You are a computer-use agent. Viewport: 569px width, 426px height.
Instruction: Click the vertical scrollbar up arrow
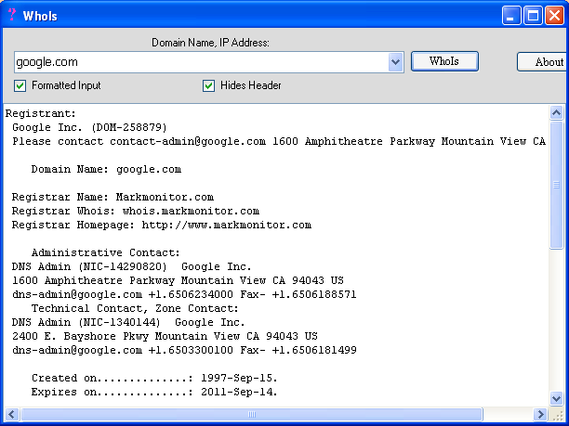556,113
